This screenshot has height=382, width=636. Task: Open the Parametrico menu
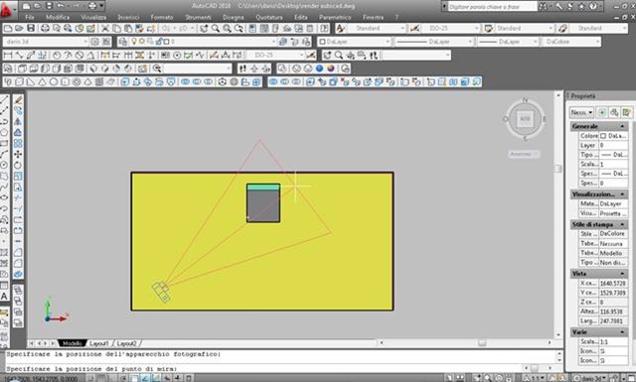(x=335, y=17)
